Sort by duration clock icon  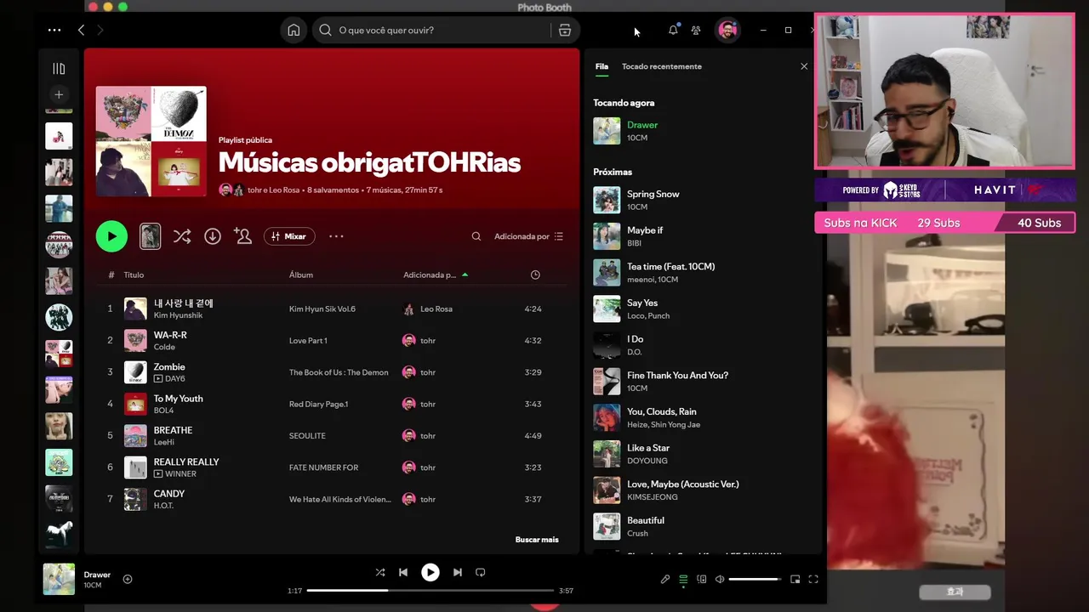click(x=535, y=275)
